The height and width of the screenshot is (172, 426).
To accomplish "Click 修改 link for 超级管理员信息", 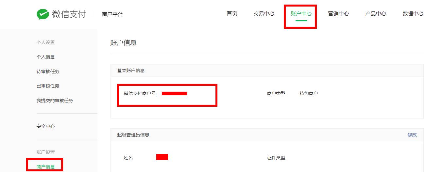I will click(412, 135).
